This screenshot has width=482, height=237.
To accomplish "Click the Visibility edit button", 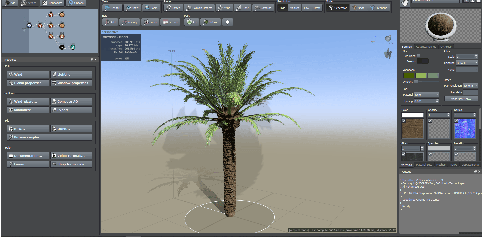I will point(130,22).
